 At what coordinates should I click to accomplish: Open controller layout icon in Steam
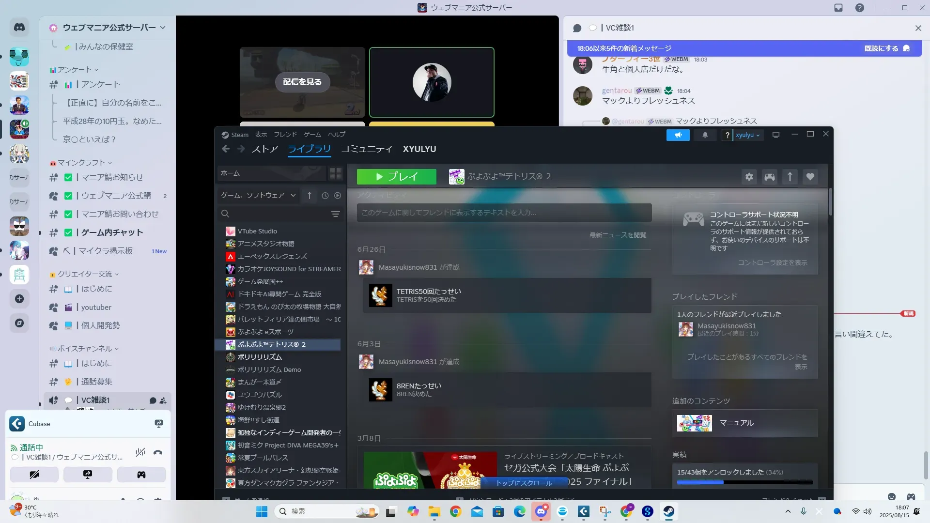tap(770, 177)
